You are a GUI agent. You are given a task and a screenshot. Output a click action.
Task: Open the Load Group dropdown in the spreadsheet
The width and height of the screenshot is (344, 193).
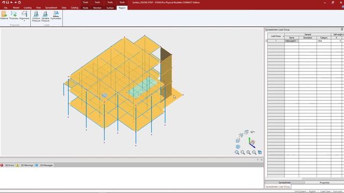[283, 36]
